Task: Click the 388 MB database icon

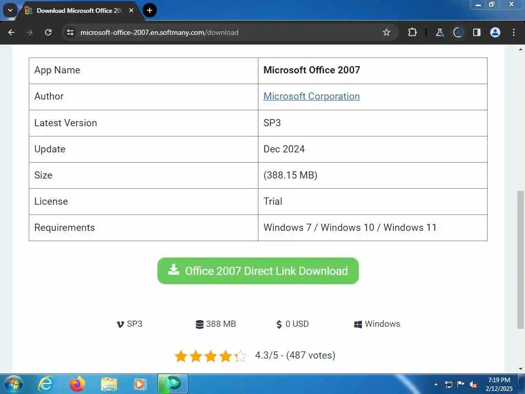Action: point(199,324)
